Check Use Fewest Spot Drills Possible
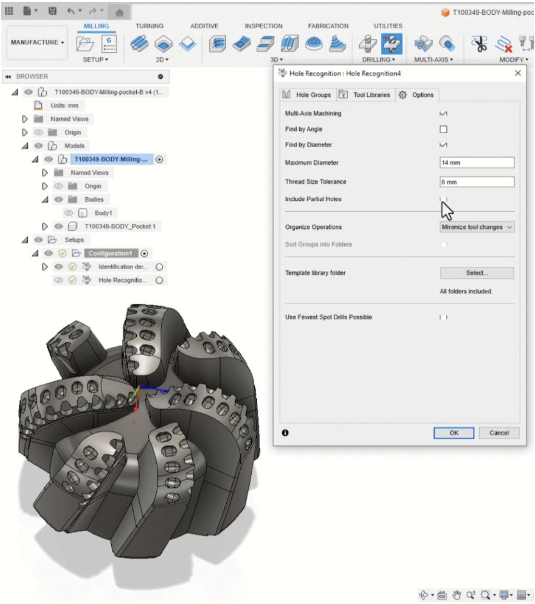Screen dimensions: 535x604 (443, 317)
